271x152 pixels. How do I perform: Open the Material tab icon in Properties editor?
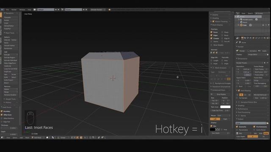[265, 38]
